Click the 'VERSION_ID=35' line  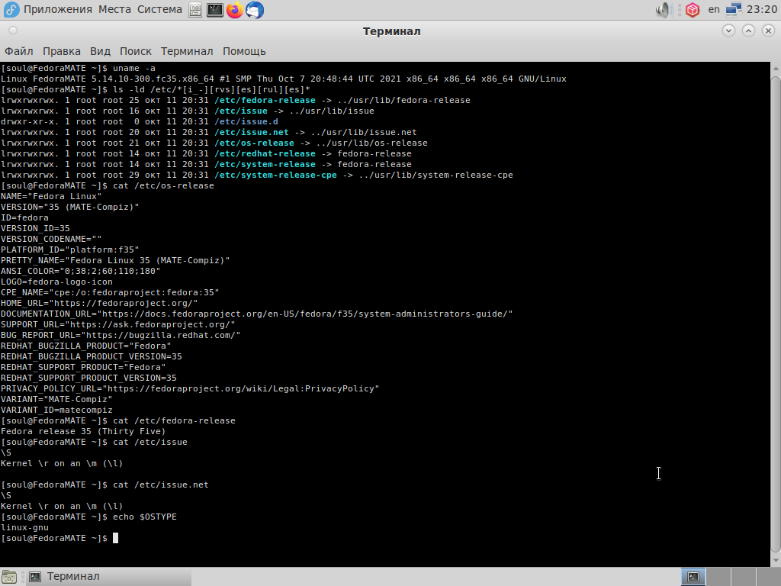coord(35,228)
